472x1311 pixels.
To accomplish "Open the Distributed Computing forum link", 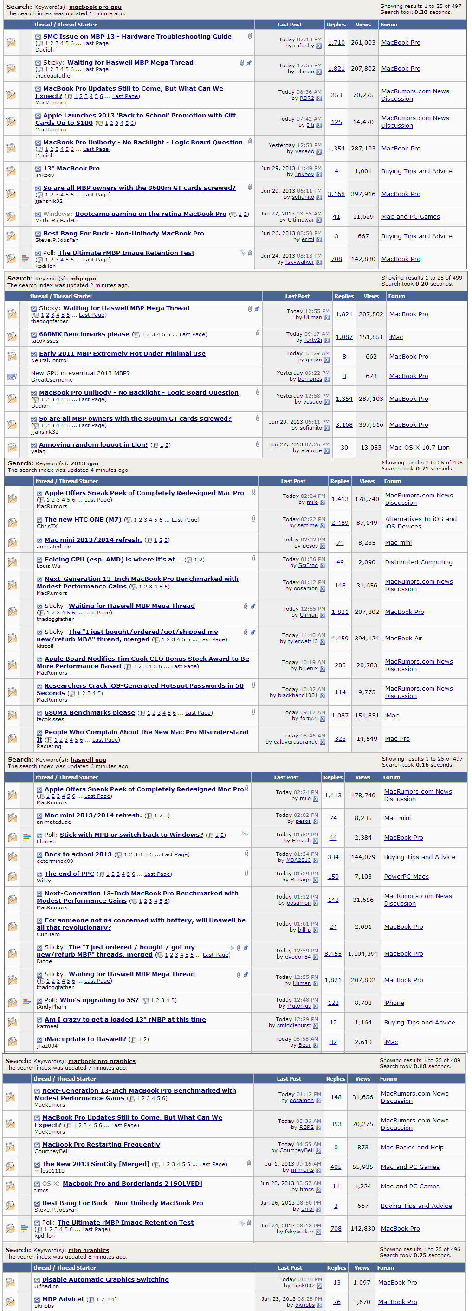I will 419,562.
